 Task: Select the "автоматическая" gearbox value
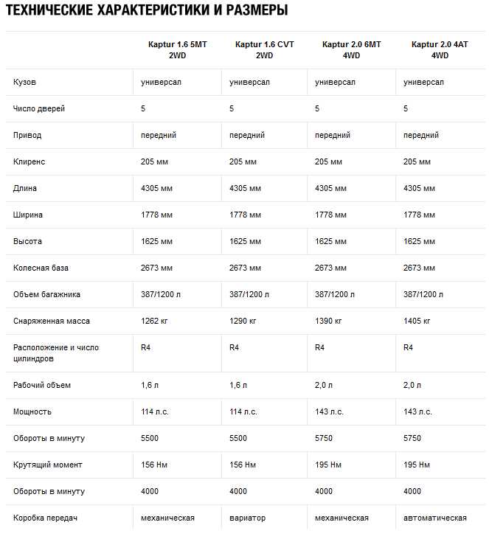coord(434,518)
